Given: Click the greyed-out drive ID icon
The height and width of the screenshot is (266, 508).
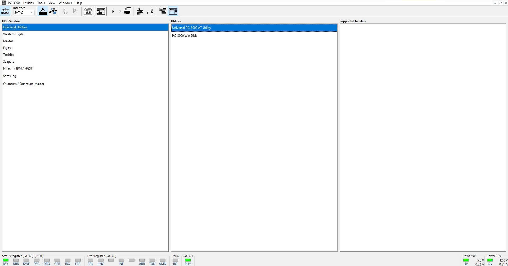Looking at the screenshot, I should pos(65,11).
